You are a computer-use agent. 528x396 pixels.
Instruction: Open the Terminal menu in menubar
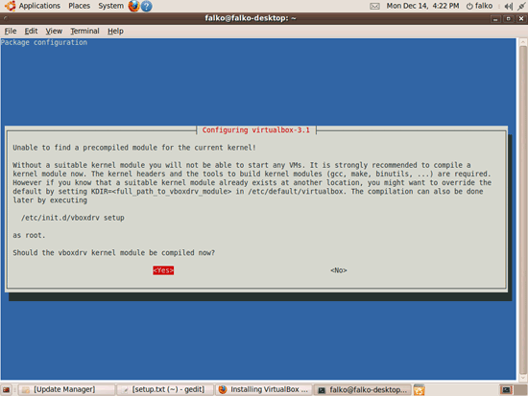click(x=84, y=31)
